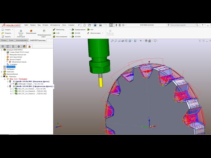Screen dimensions: 211x158
Task: Open the Правка menu
Action: pyautogui.click(x=33, y=25)
